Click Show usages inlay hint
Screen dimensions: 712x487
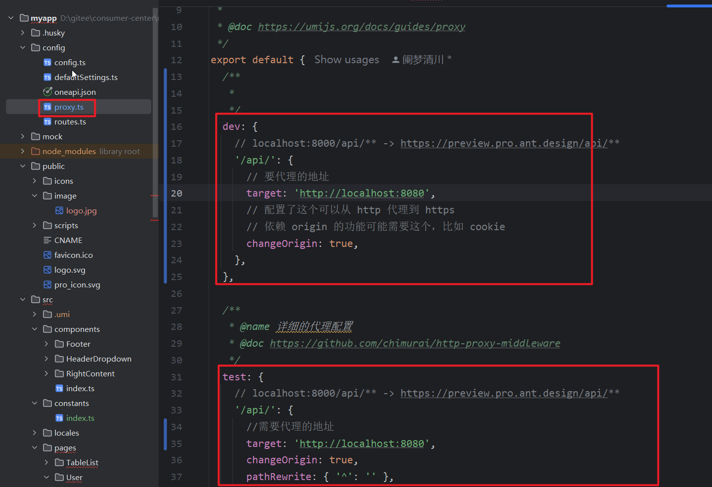[347, 60]
